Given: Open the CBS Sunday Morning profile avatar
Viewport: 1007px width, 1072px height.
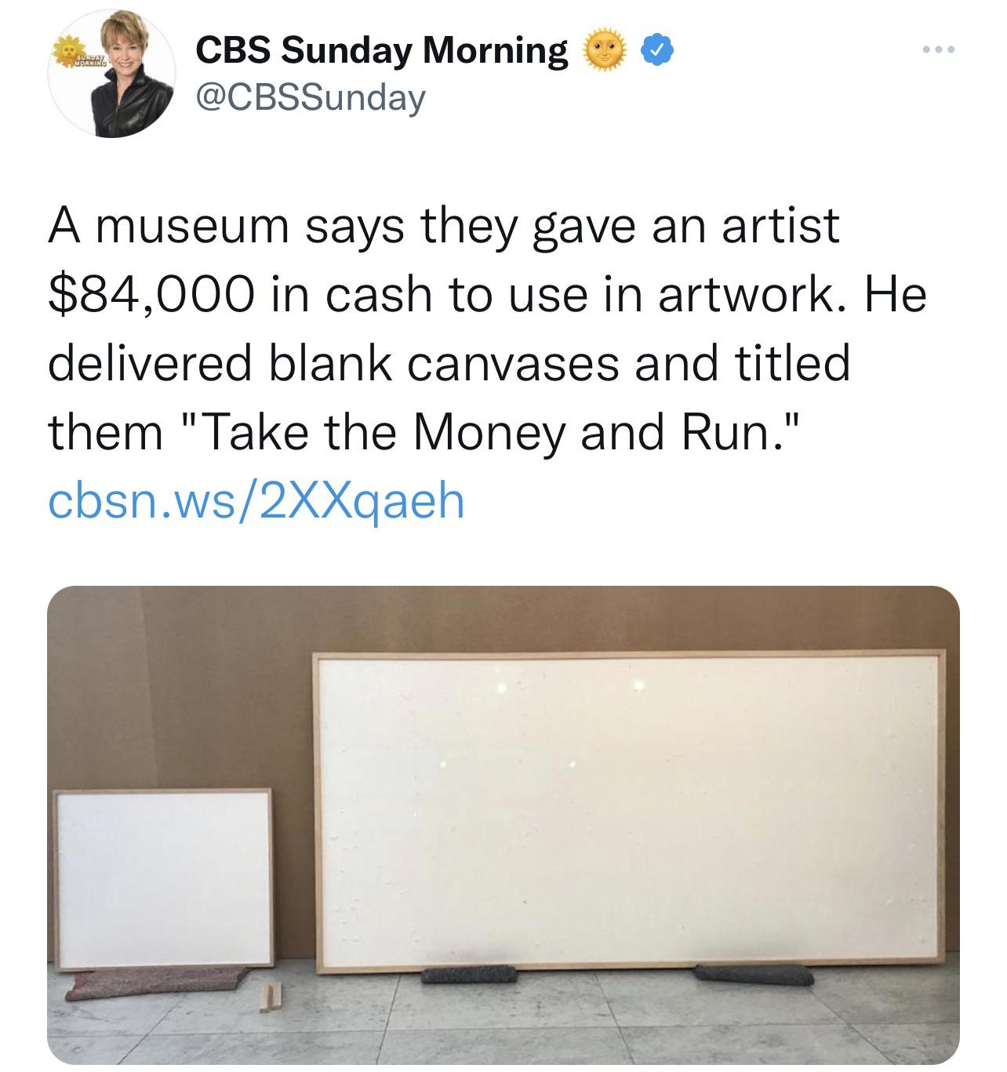Looking at the screenshot, I should pyautogui.click(x=111, y=73).
